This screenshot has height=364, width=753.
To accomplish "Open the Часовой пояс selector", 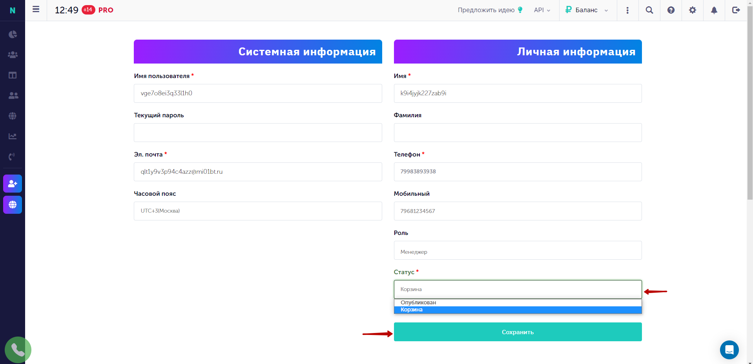I will click(258, 211).
